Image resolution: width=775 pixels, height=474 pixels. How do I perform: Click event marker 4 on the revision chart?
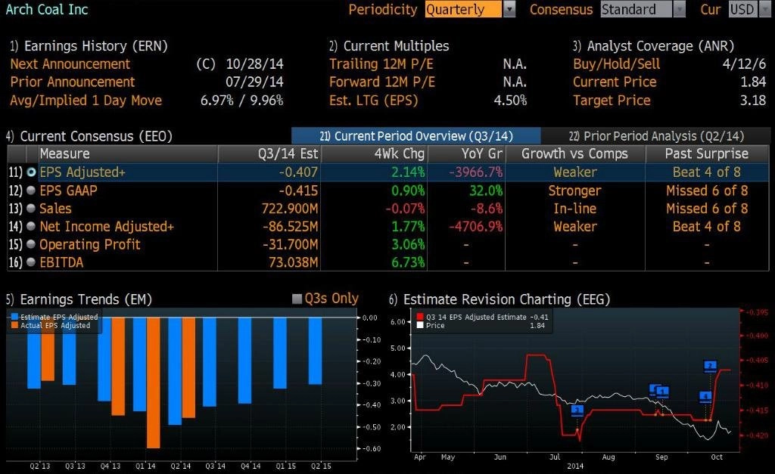(705, 396)
